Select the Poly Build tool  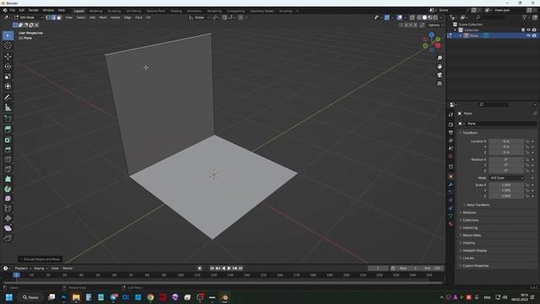point(8,179)
